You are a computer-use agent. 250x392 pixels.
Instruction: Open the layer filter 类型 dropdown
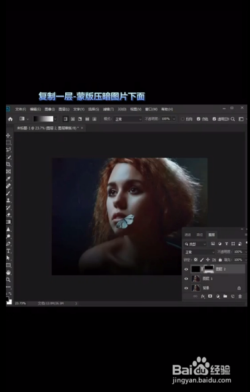(195, 244)
